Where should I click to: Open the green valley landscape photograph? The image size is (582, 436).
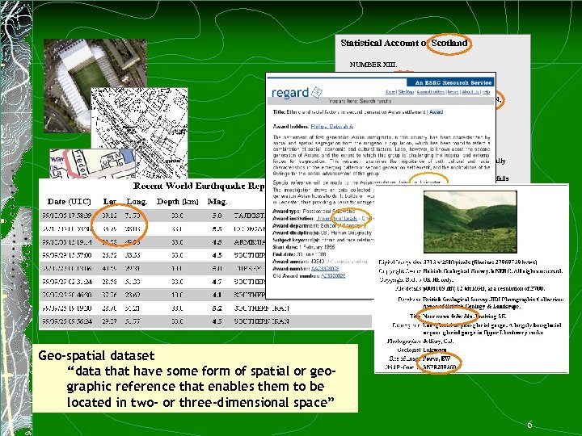pos(470,222)
